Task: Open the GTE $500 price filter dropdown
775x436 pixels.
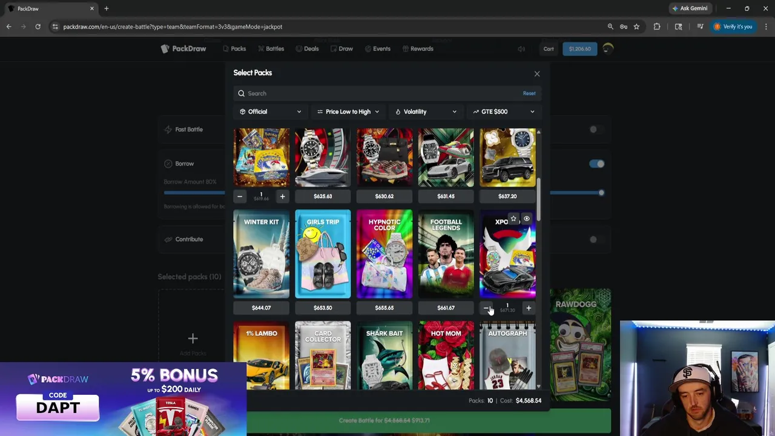Action: click(x=504, y=111)
